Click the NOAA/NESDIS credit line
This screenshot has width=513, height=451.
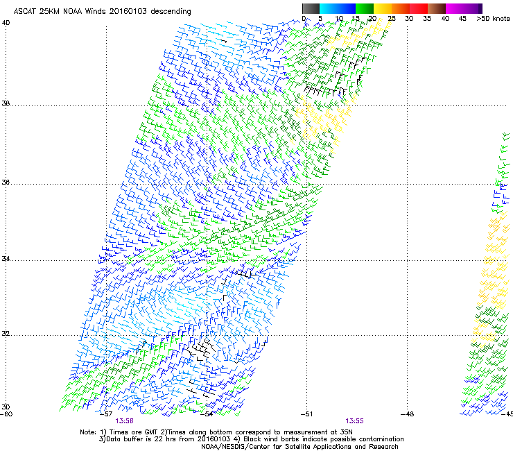(x=299, y=447)
